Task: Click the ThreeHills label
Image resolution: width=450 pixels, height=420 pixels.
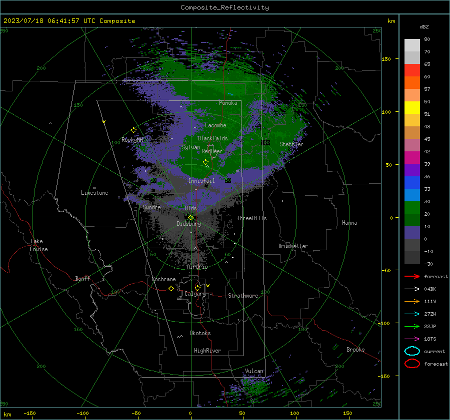Action: 251,218
